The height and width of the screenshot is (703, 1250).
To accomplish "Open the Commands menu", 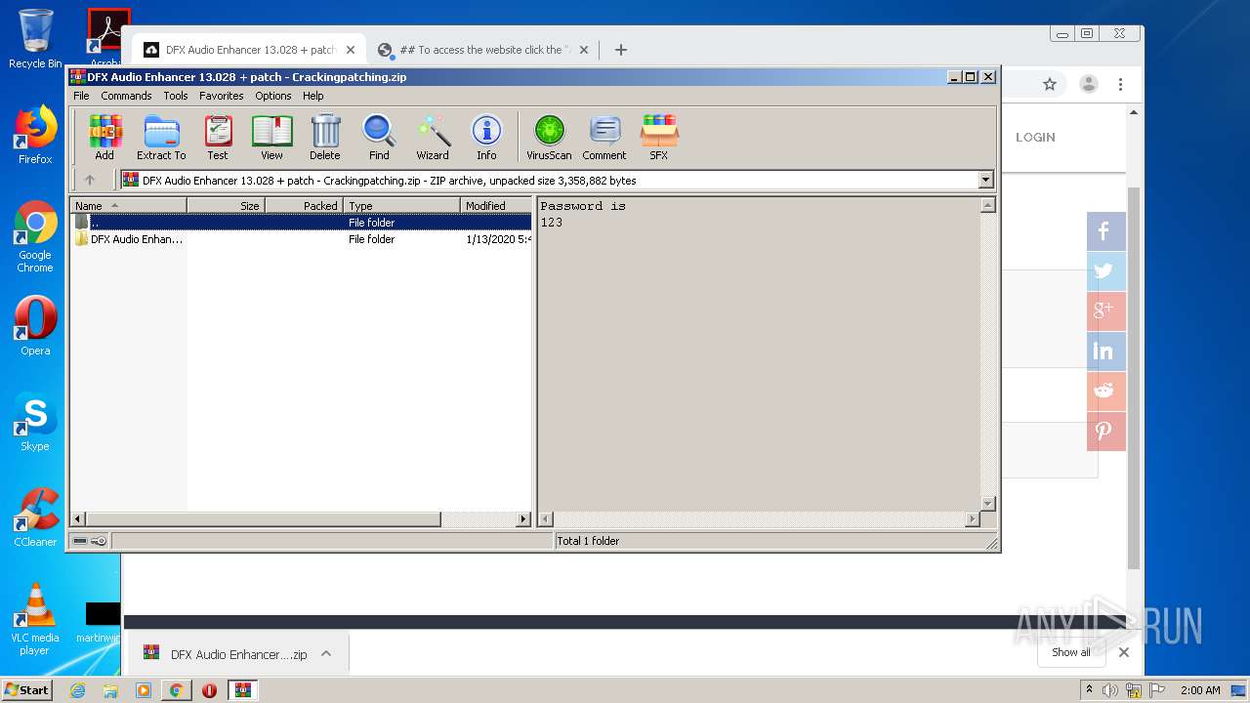I will tap(126, 96).
